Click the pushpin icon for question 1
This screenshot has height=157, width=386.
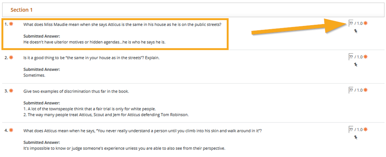(355, 31)
